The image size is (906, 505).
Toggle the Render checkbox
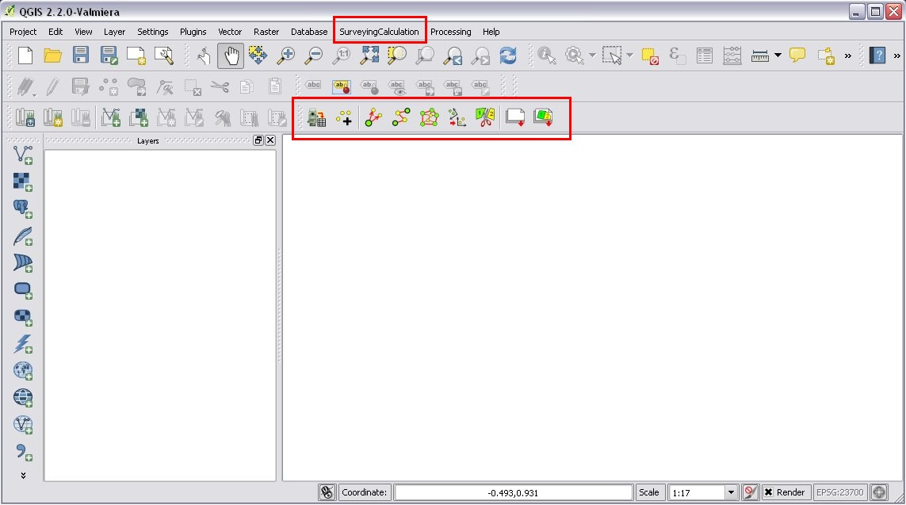[768, 492]
